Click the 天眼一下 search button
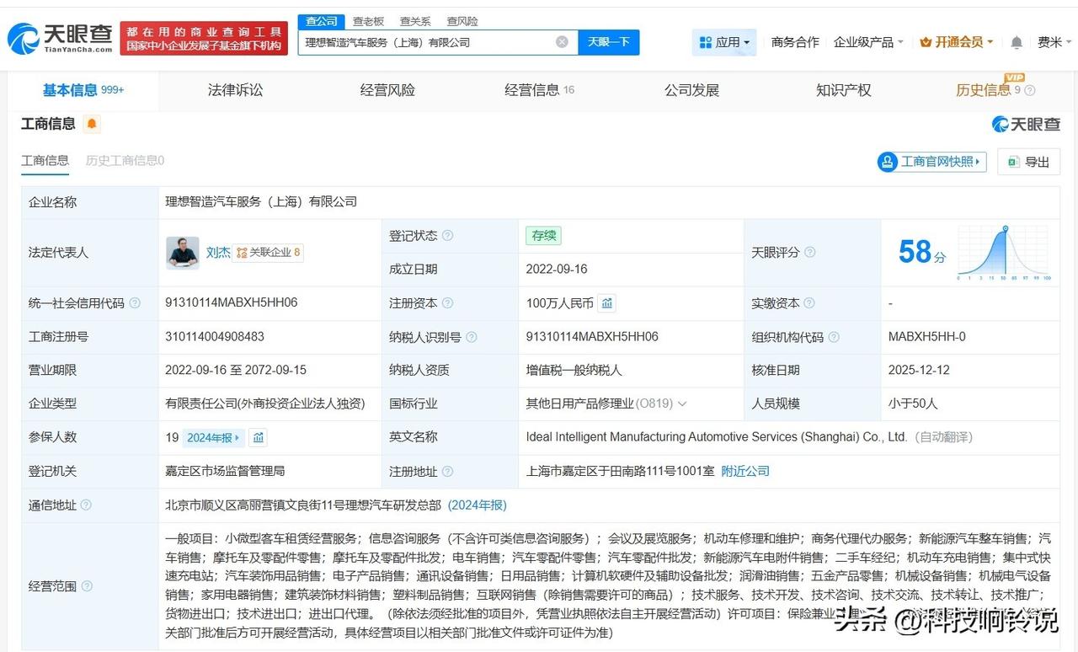The image size is (1078, 652). [608, 42]
